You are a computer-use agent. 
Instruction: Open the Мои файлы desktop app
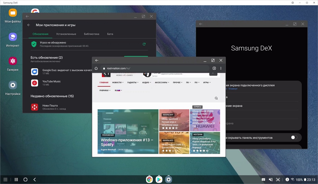click(x=13, y=13)
